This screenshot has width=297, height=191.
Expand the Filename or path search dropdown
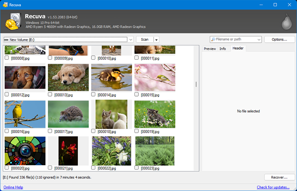tap(259, 39)
